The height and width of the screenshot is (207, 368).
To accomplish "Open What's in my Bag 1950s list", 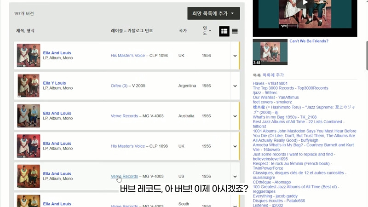I will point(284,117).
